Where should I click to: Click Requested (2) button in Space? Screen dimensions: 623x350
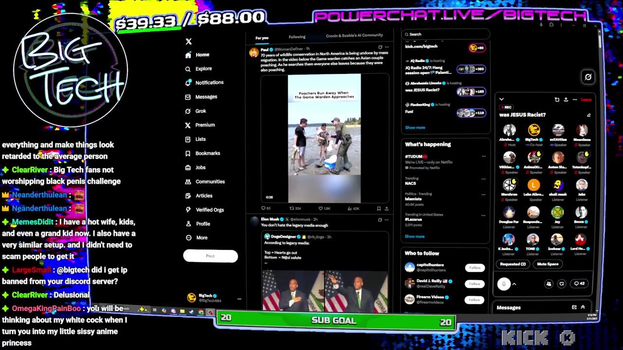coord(513,264)
